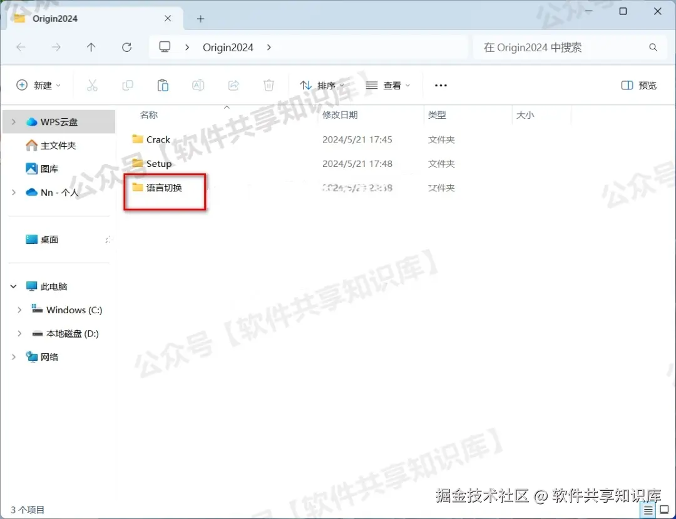676x519 pixels.
Task: Click the Share icon in toolbar
Action: click(x=233, y=85)
